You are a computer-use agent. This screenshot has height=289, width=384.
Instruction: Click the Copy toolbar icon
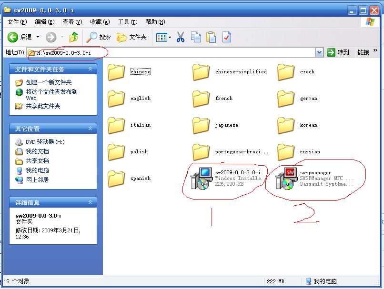click(196, 37)
